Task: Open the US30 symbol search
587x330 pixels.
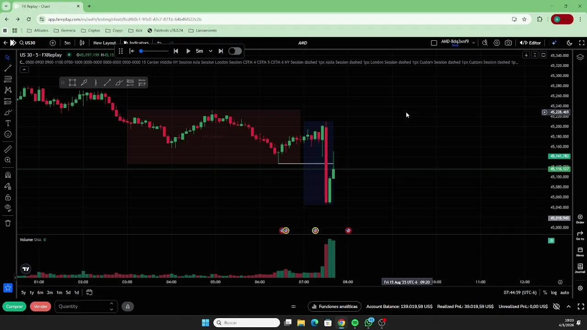Action: tap(27, 43)
